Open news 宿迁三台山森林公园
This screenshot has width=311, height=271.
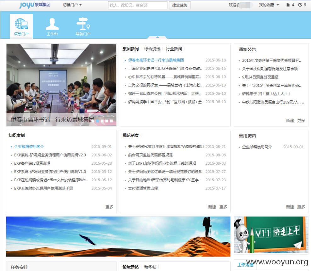[164, 93]
